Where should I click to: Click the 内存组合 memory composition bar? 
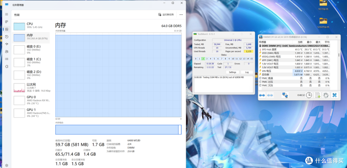click(x=118, y=130)
